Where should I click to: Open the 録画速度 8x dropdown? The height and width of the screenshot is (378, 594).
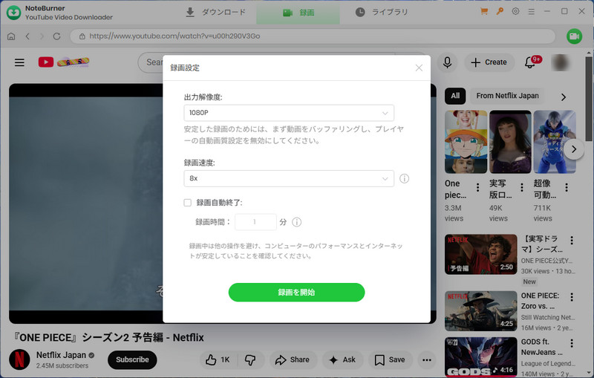(x=289, y=178)
